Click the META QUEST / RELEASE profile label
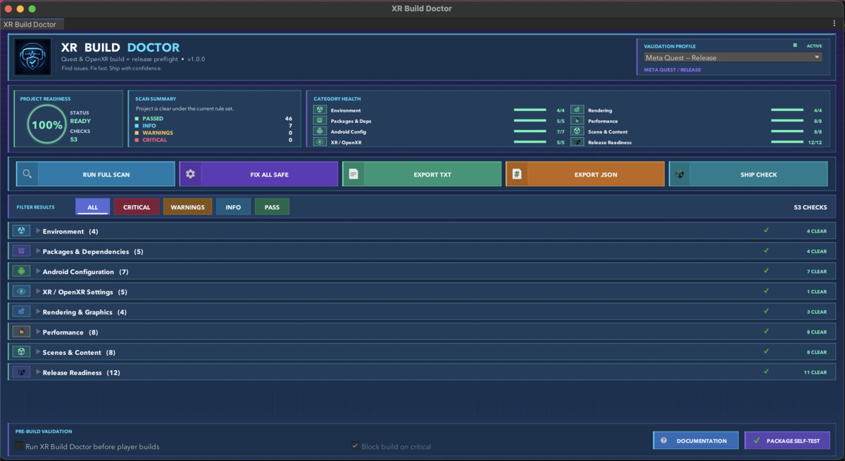 click(672, 70)
